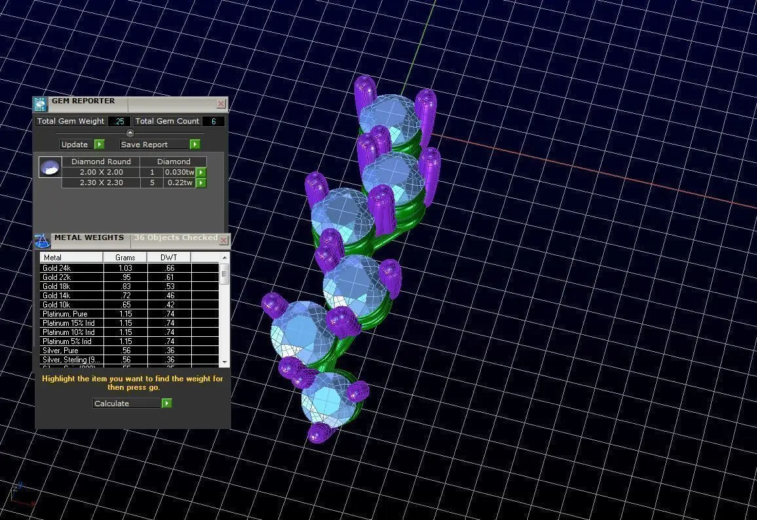This screenshot has width=757, height=520.
Task: Click the Metal column header
Action: [x=71, y=258]
